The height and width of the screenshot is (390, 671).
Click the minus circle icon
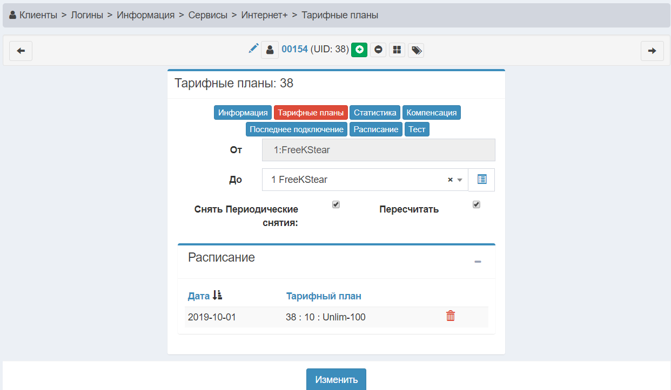tap(378, 50)
